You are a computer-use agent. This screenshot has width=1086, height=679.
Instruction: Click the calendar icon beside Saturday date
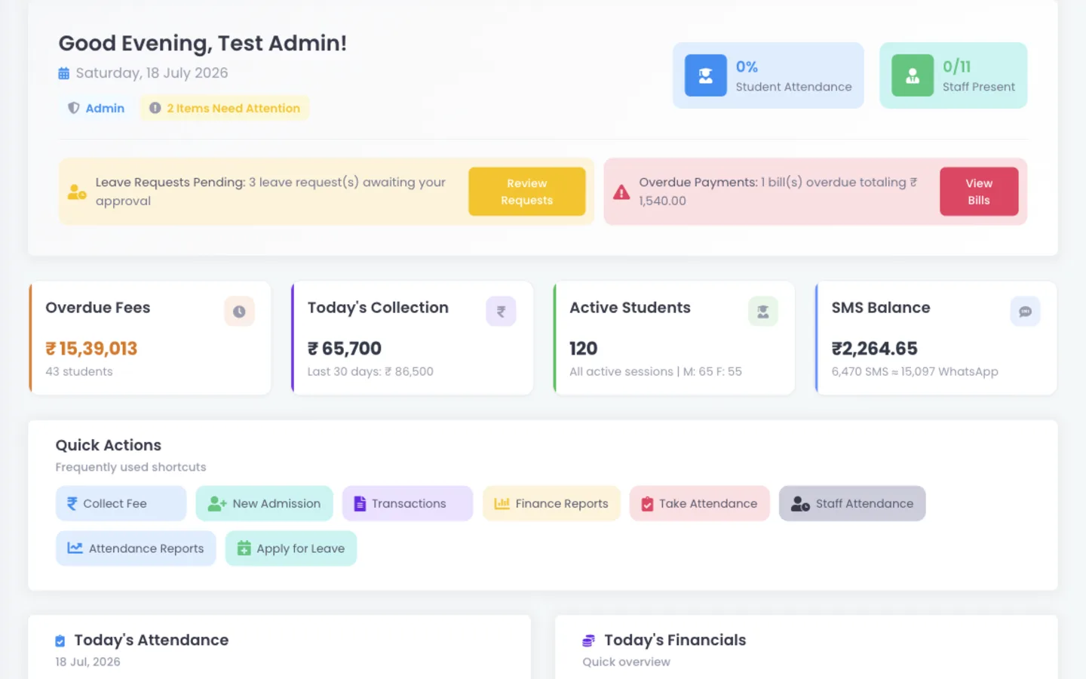click(64, 74)
